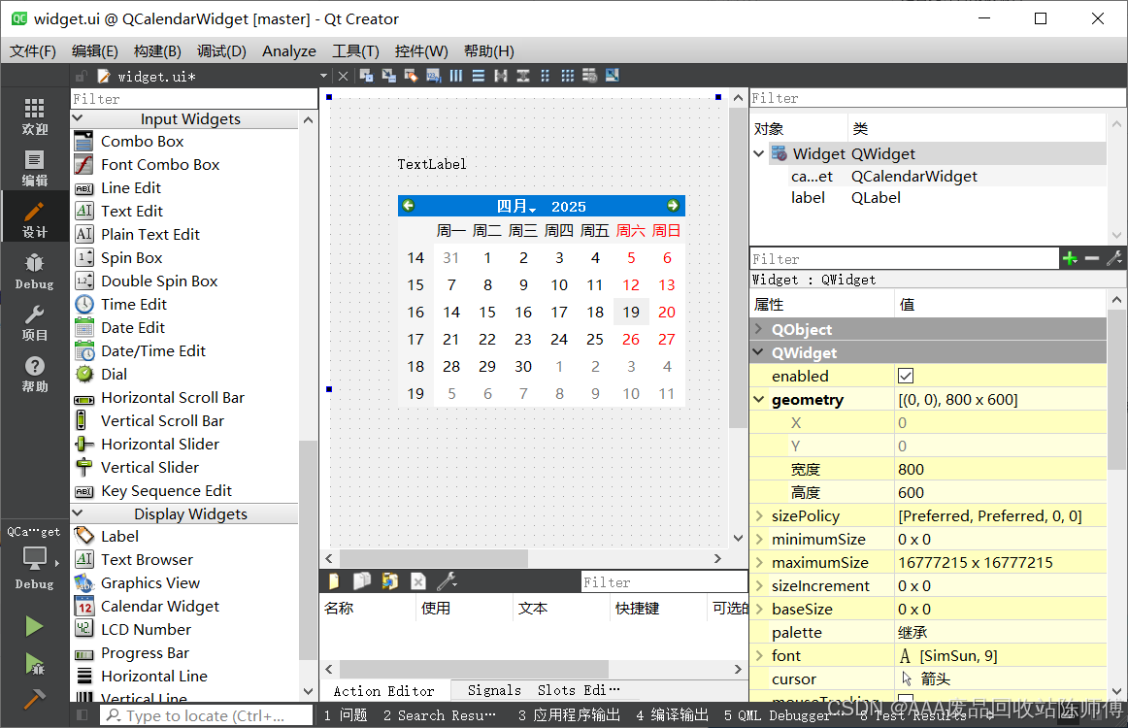Expand the sizePolicy property row
Screen dimensions: 1128x728
pyautogui.click(x=761, y=515)
